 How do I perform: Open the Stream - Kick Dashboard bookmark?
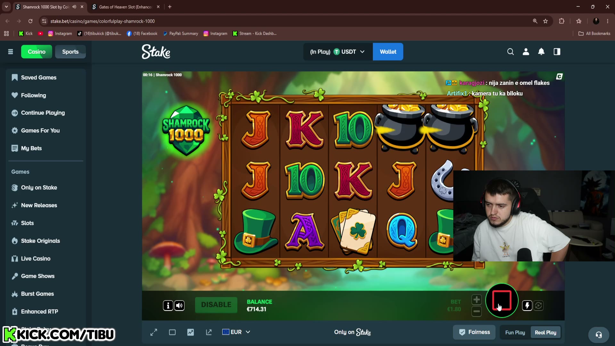(255, 33)
